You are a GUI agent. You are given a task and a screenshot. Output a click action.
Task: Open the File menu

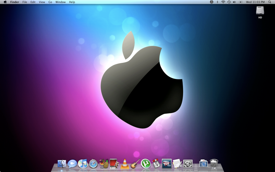pyautogui.click(x=25, y=2)
